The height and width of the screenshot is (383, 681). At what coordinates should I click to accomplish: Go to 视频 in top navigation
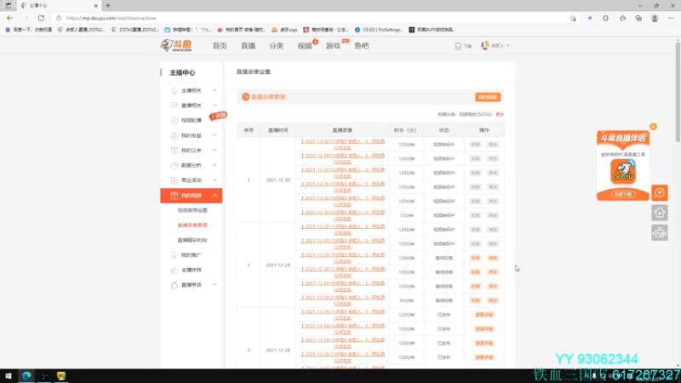[305, 46]
